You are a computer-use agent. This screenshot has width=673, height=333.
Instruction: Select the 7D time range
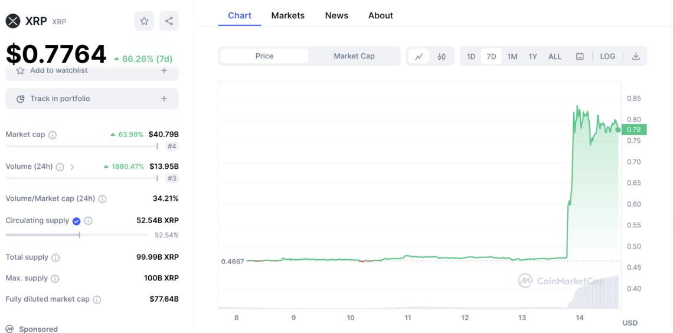tap(491, 56)
